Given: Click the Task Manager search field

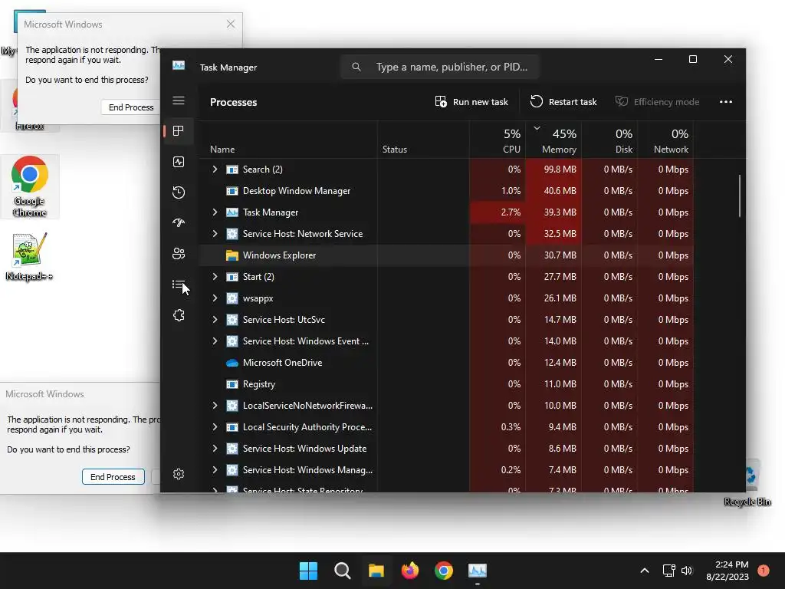Looking at the screenshot, I should click(439, 67).
